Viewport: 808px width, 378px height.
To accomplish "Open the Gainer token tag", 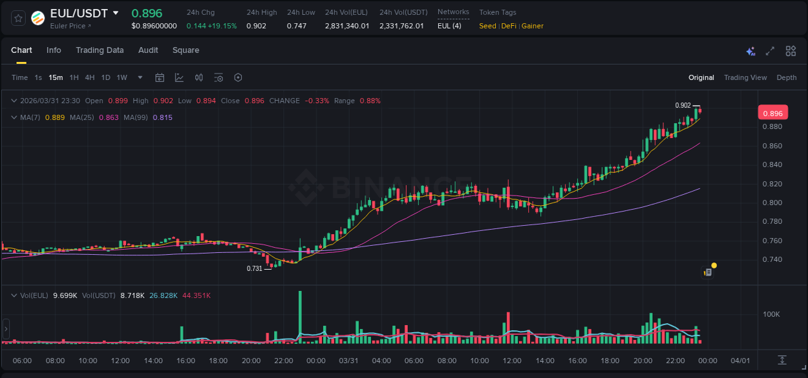I will [x=532, y=26].
